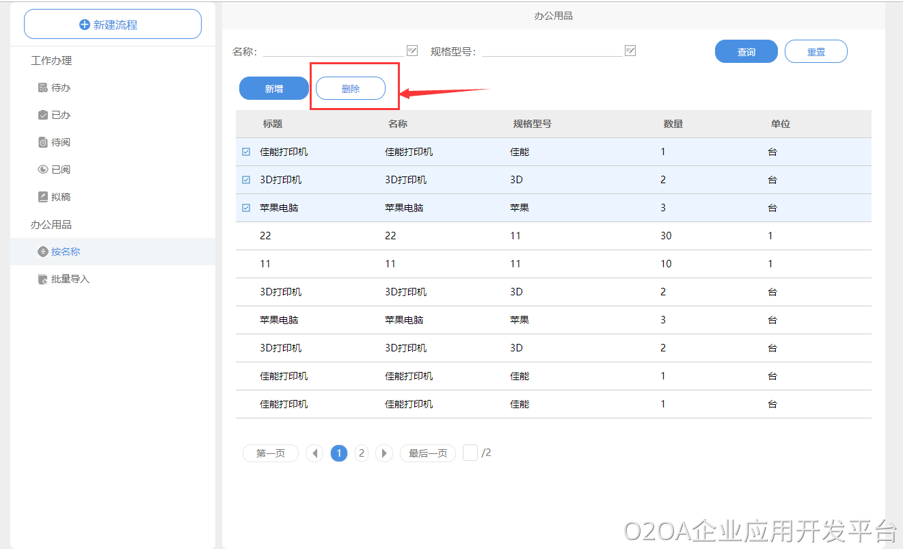Click the 删除 button
The height and width of the screenshot is (549, 903).
[351, 89]
